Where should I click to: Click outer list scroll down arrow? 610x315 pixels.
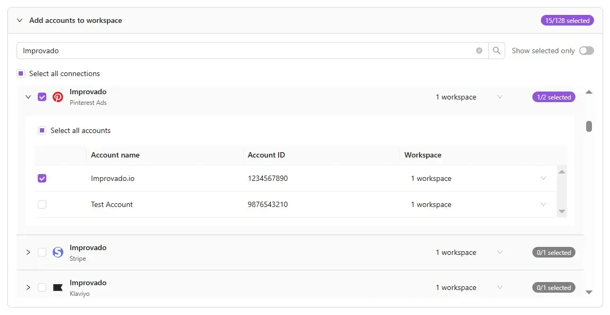tap(589, 292)
